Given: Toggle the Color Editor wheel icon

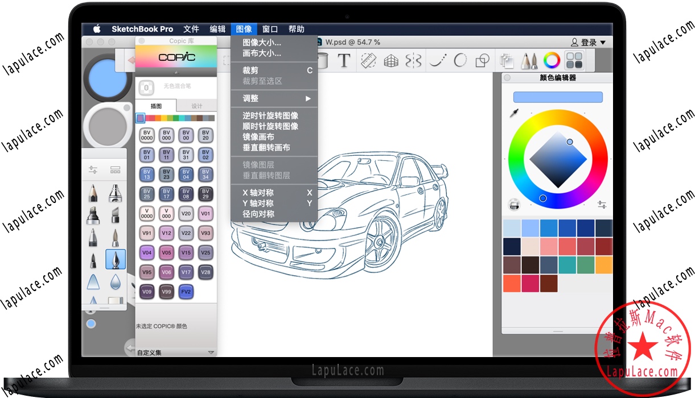Looking at the screenshot, I should 552,60.
